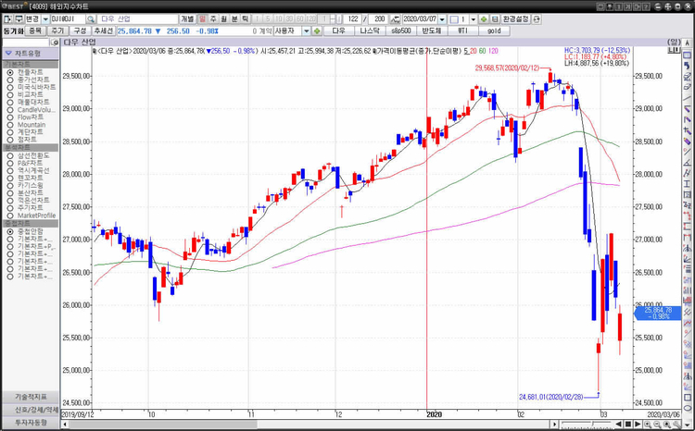The width and height of the screenshot is (695, 431).
Task: Select the ellipse drawing tool in right toolbar
Action: pos(688,409)
